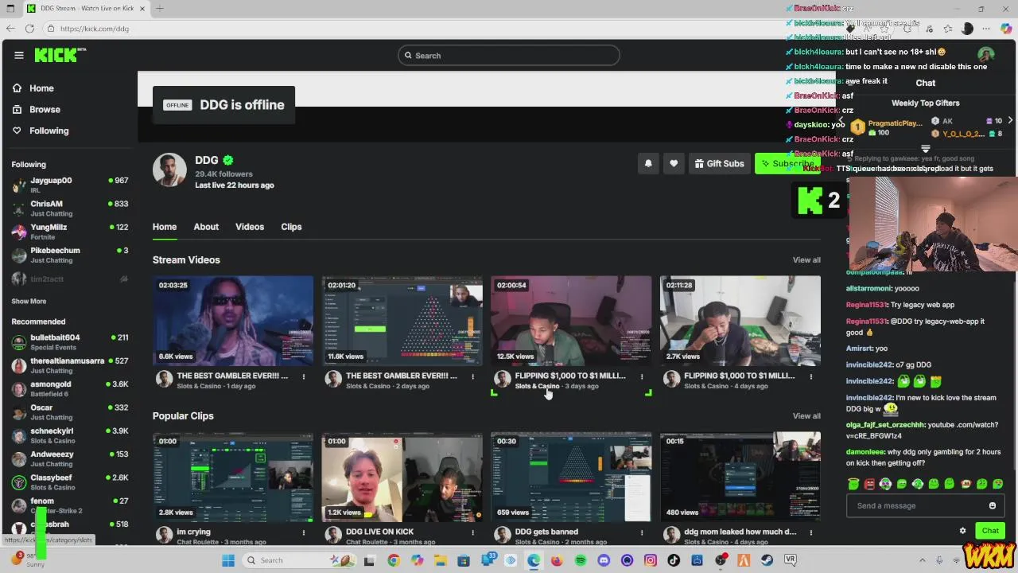
Task: Open TikTok from the taskbar
Action: tap(674, 560)
